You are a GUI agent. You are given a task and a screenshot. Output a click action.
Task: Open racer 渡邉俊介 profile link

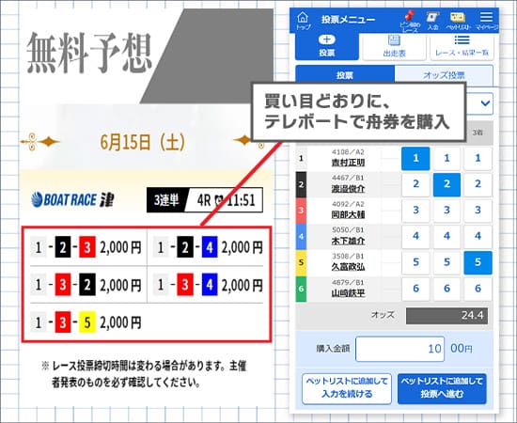(348, 189)
